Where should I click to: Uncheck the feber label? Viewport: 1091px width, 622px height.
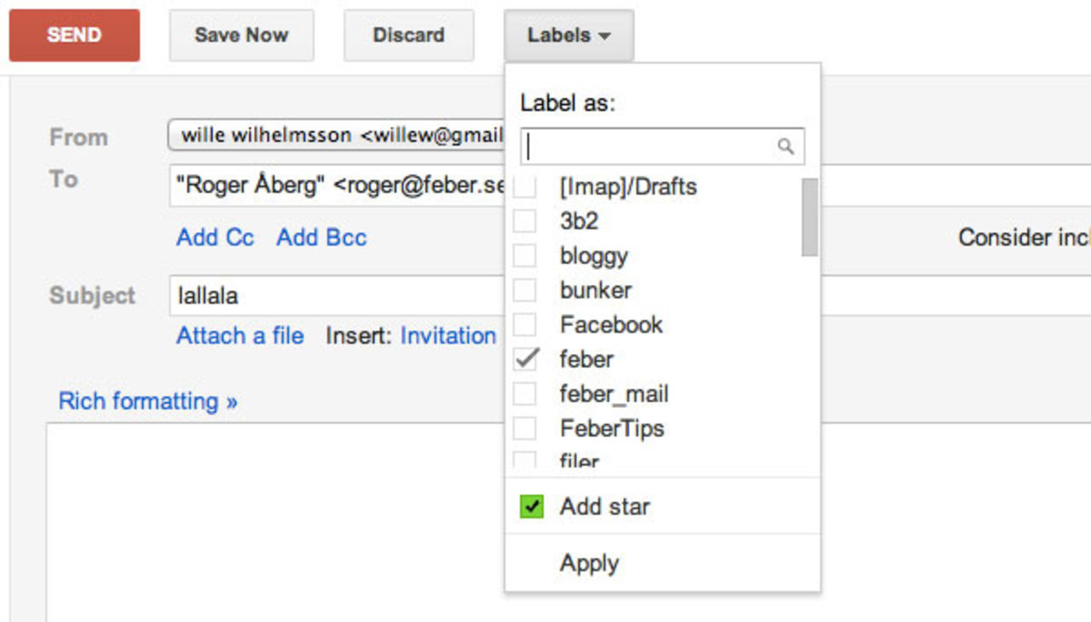[525, 359]
